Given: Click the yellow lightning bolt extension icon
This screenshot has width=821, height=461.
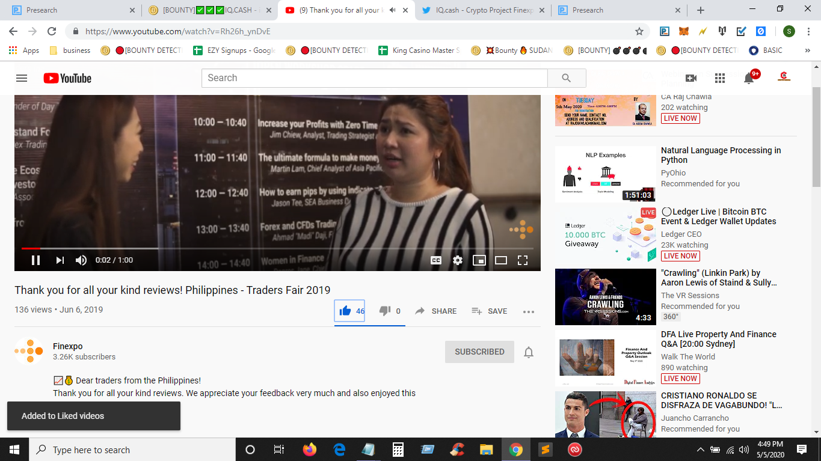Looking at the screenshot, I should (x=703, y=31).
